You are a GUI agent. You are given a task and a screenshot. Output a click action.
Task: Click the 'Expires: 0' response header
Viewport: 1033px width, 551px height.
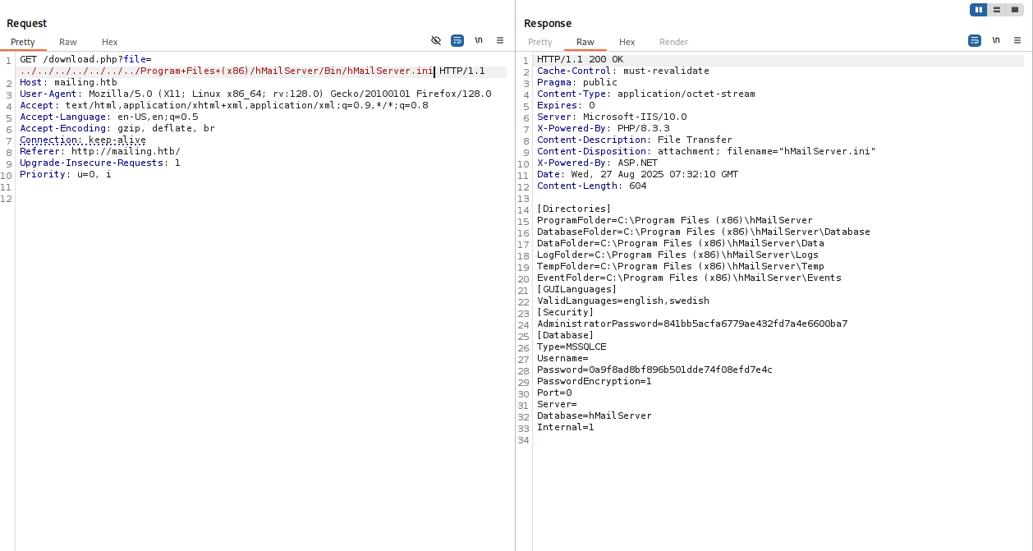[566, 105]
